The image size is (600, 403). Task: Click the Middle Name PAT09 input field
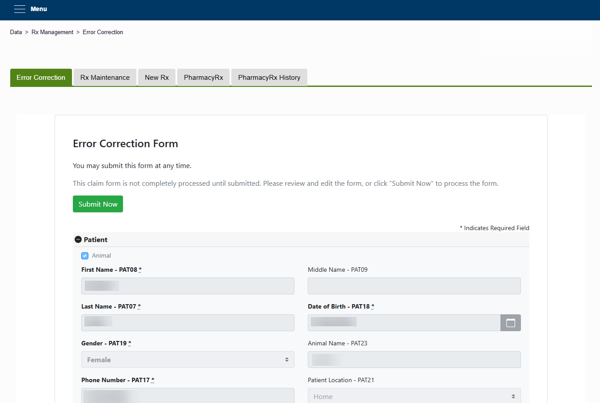pyautogui.click(x=414, y=286)
